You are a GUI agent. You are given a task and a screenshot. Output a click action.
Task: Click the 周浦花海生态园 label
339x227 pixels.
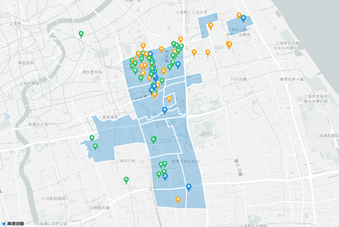tap(185, 161)
